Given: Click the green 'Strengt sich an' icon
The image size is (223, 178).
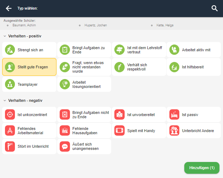Looking at the screenshot, I should pos(10,50).
